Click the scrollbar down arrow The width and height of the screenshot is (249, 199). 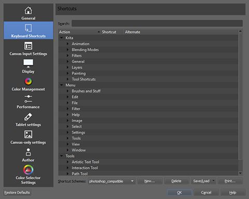pos(240,173)
